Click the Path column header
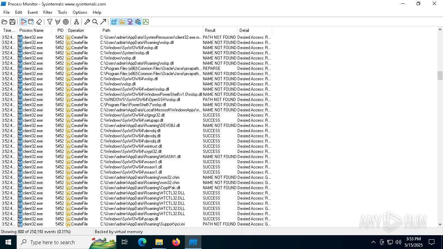The image size is (443, 249). [x=151, y=30]
